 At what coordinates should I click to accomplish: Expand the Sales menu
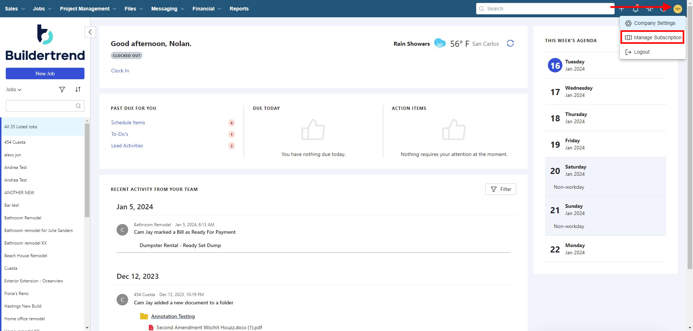[15, 9]
